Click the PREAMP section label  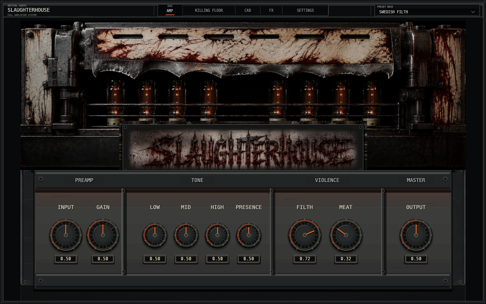tap(84, 180)
